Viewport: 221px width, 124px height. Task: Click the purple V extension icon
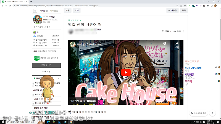197,6
